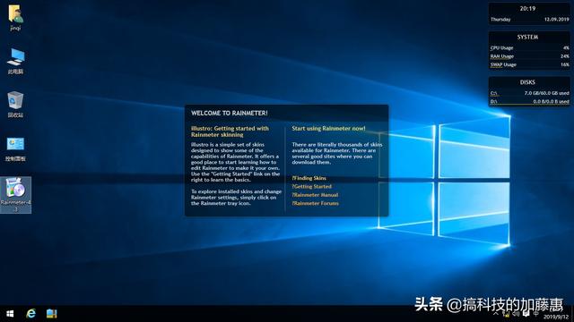Click the 12.09.2019 date in clock widget
The image size is (574, 322).
point(556,20)
